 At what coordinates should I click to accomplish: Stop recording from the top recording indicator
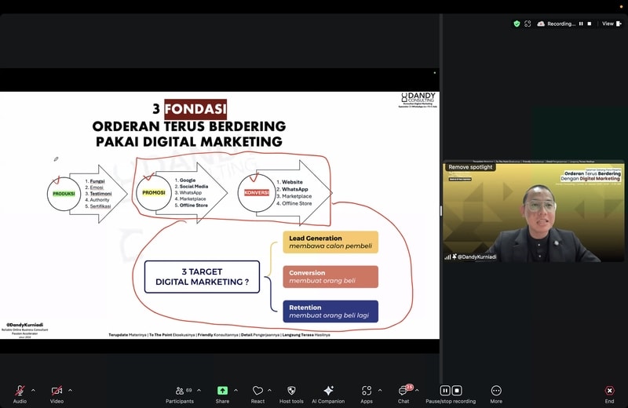[590, 24]
